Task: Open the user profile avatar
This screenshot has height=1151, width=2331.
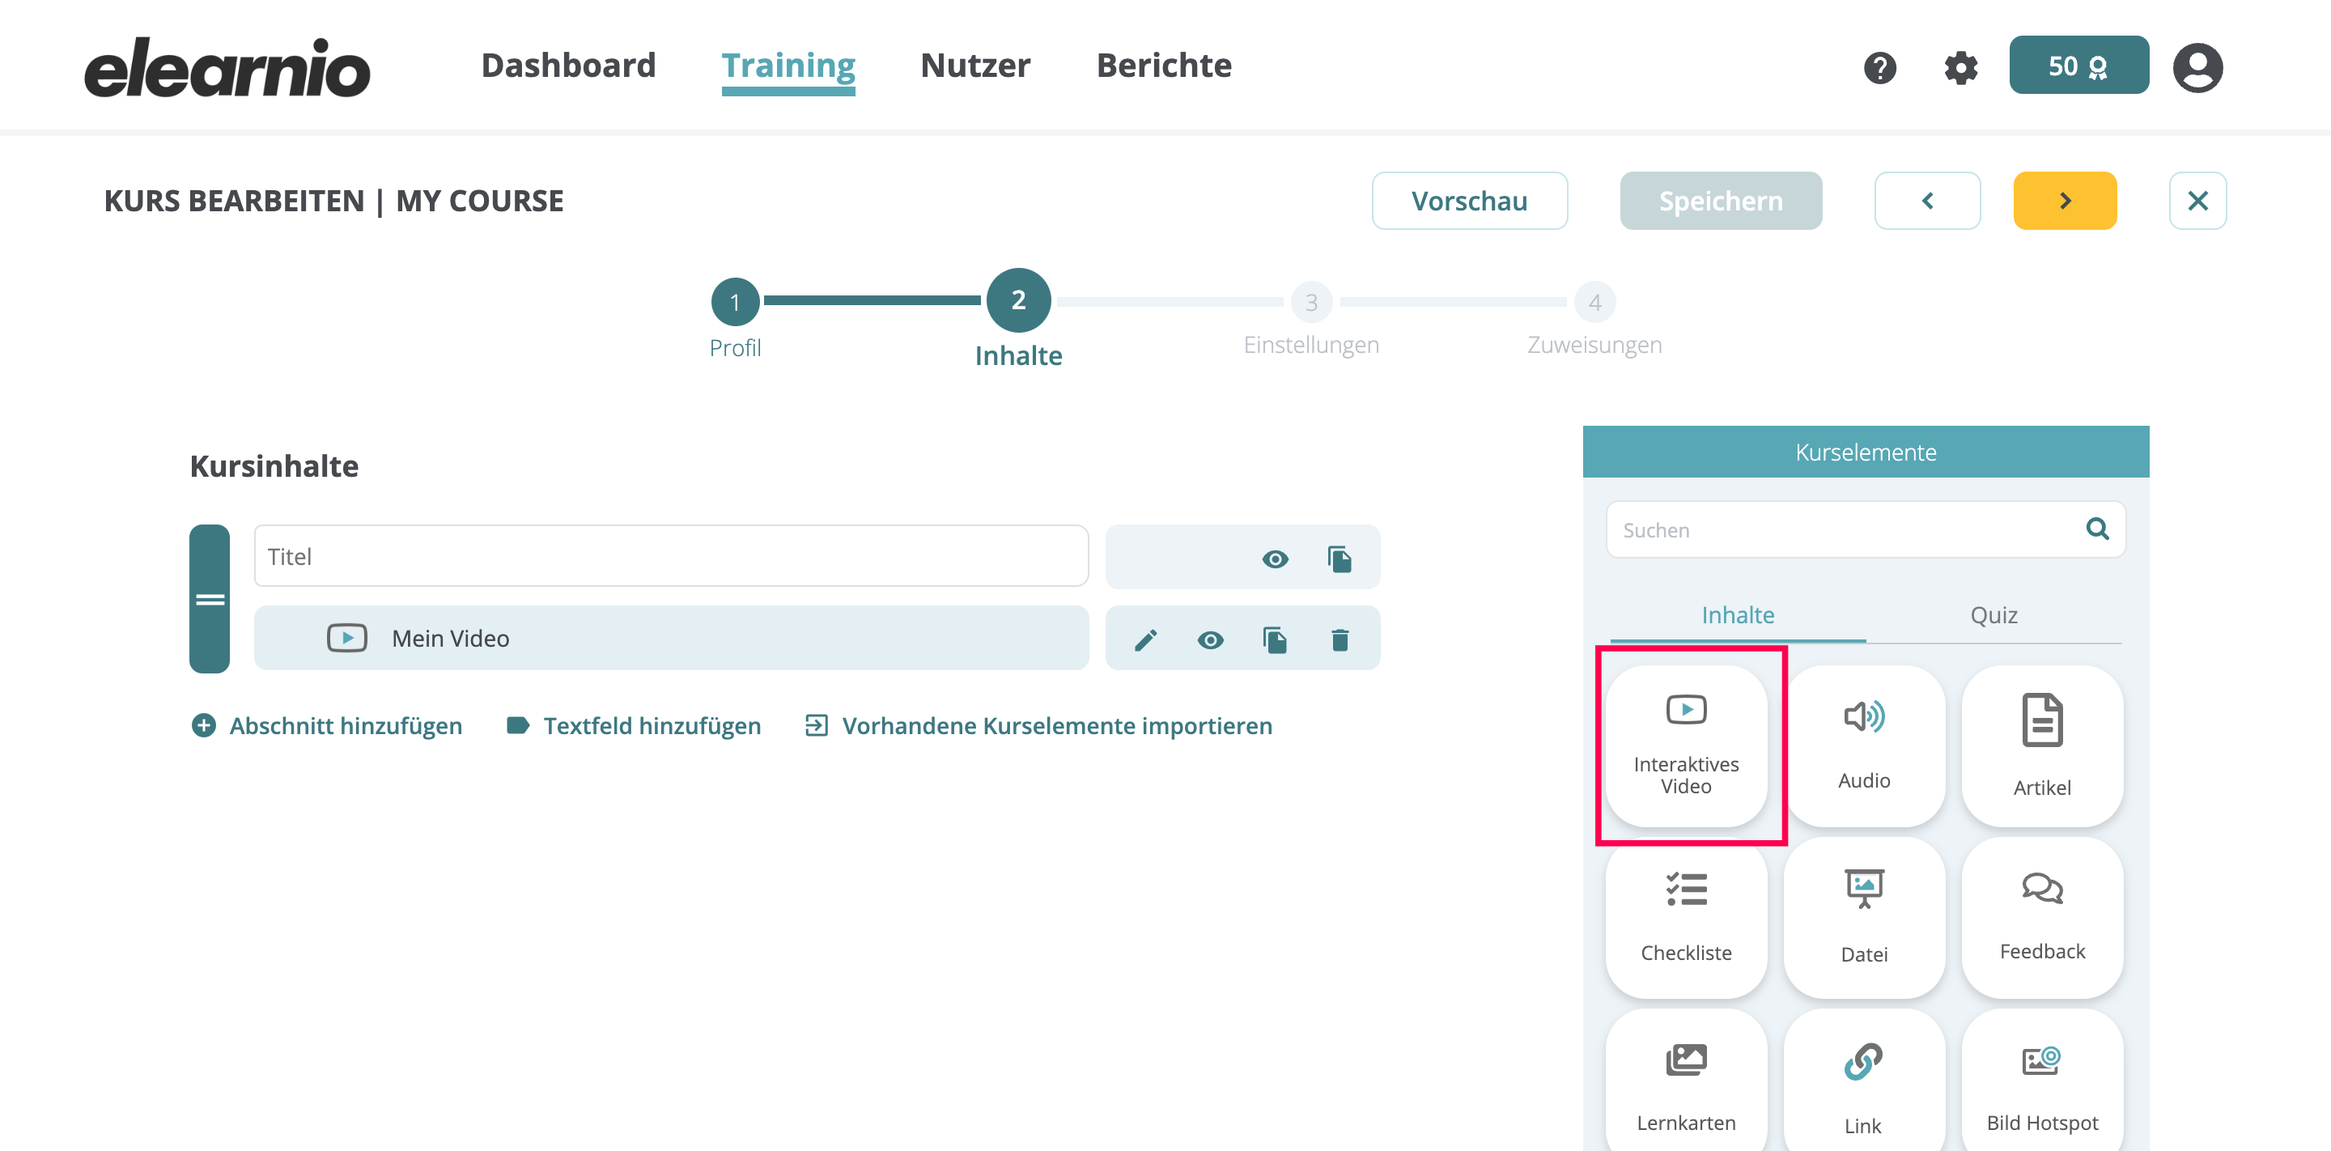Action: (2197, 67)
